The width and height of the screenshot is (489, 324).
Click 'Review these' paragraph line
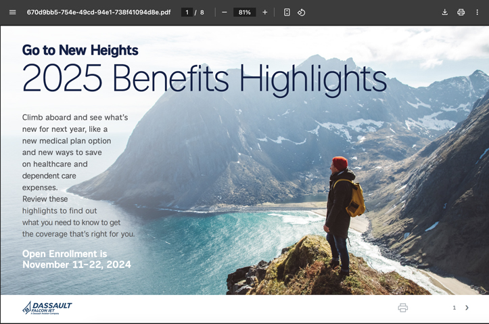coord(45,199)
